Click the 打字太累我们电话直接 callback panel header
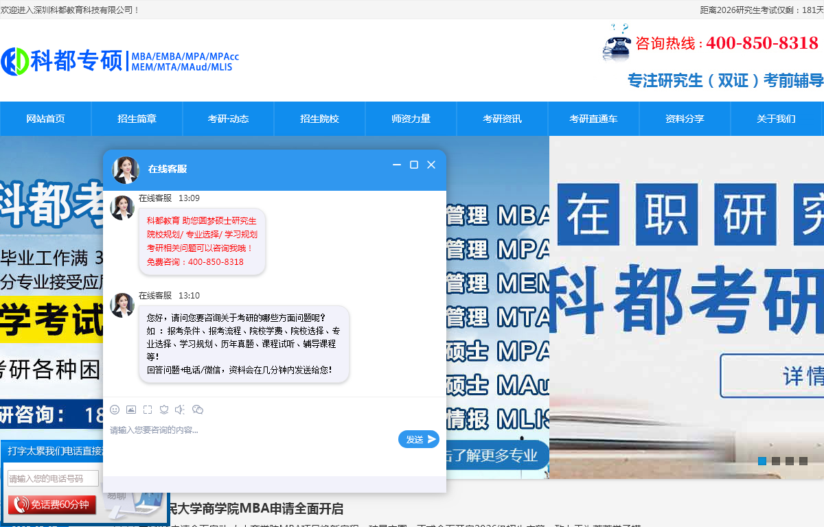 [x=55, y=451]
